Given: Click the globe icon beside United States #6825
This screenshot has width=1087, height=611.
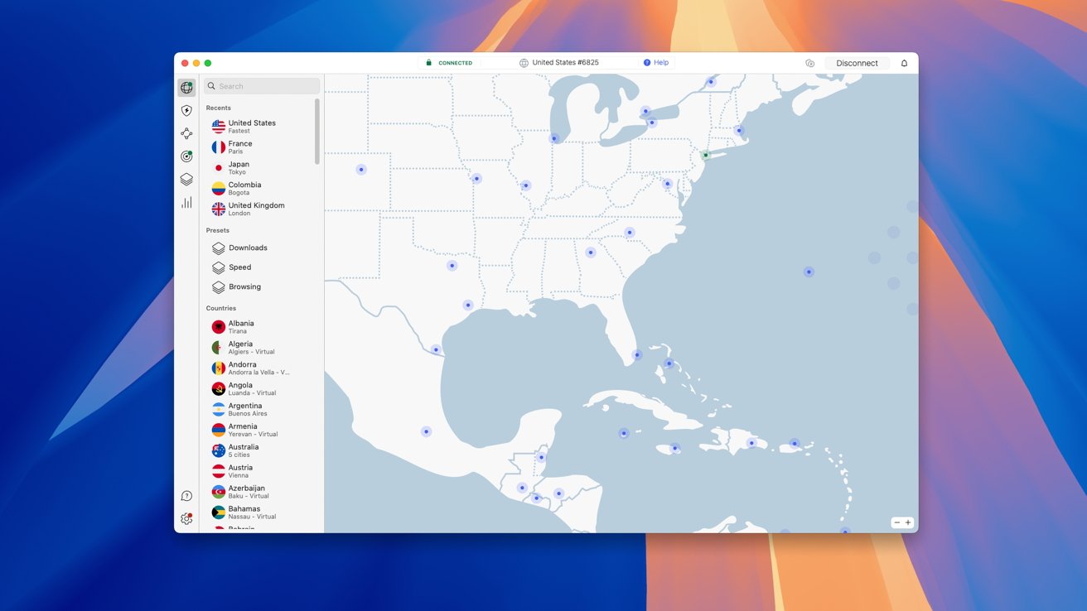Looking at the screenshot, I should (x=524, y=63).
